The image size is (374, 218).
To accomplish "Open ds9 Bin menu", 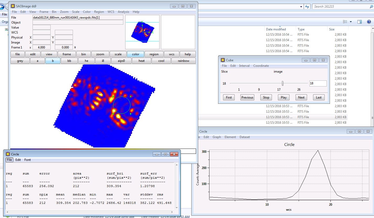I will pyautogui.click(x=54, y=12).
